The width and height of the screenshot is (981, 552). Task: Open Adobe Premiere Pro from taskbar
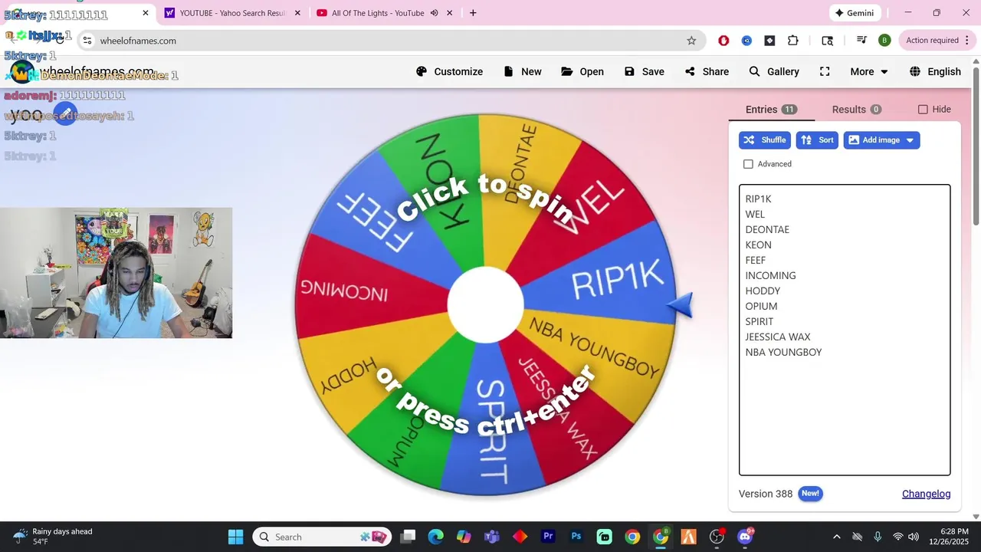tap(548, 537)
